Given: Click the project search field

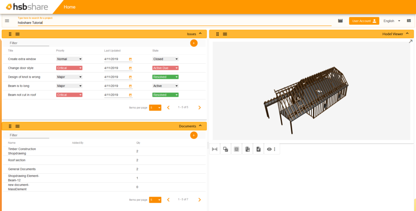Looking at the screenshot, I should tap(175, 23).
